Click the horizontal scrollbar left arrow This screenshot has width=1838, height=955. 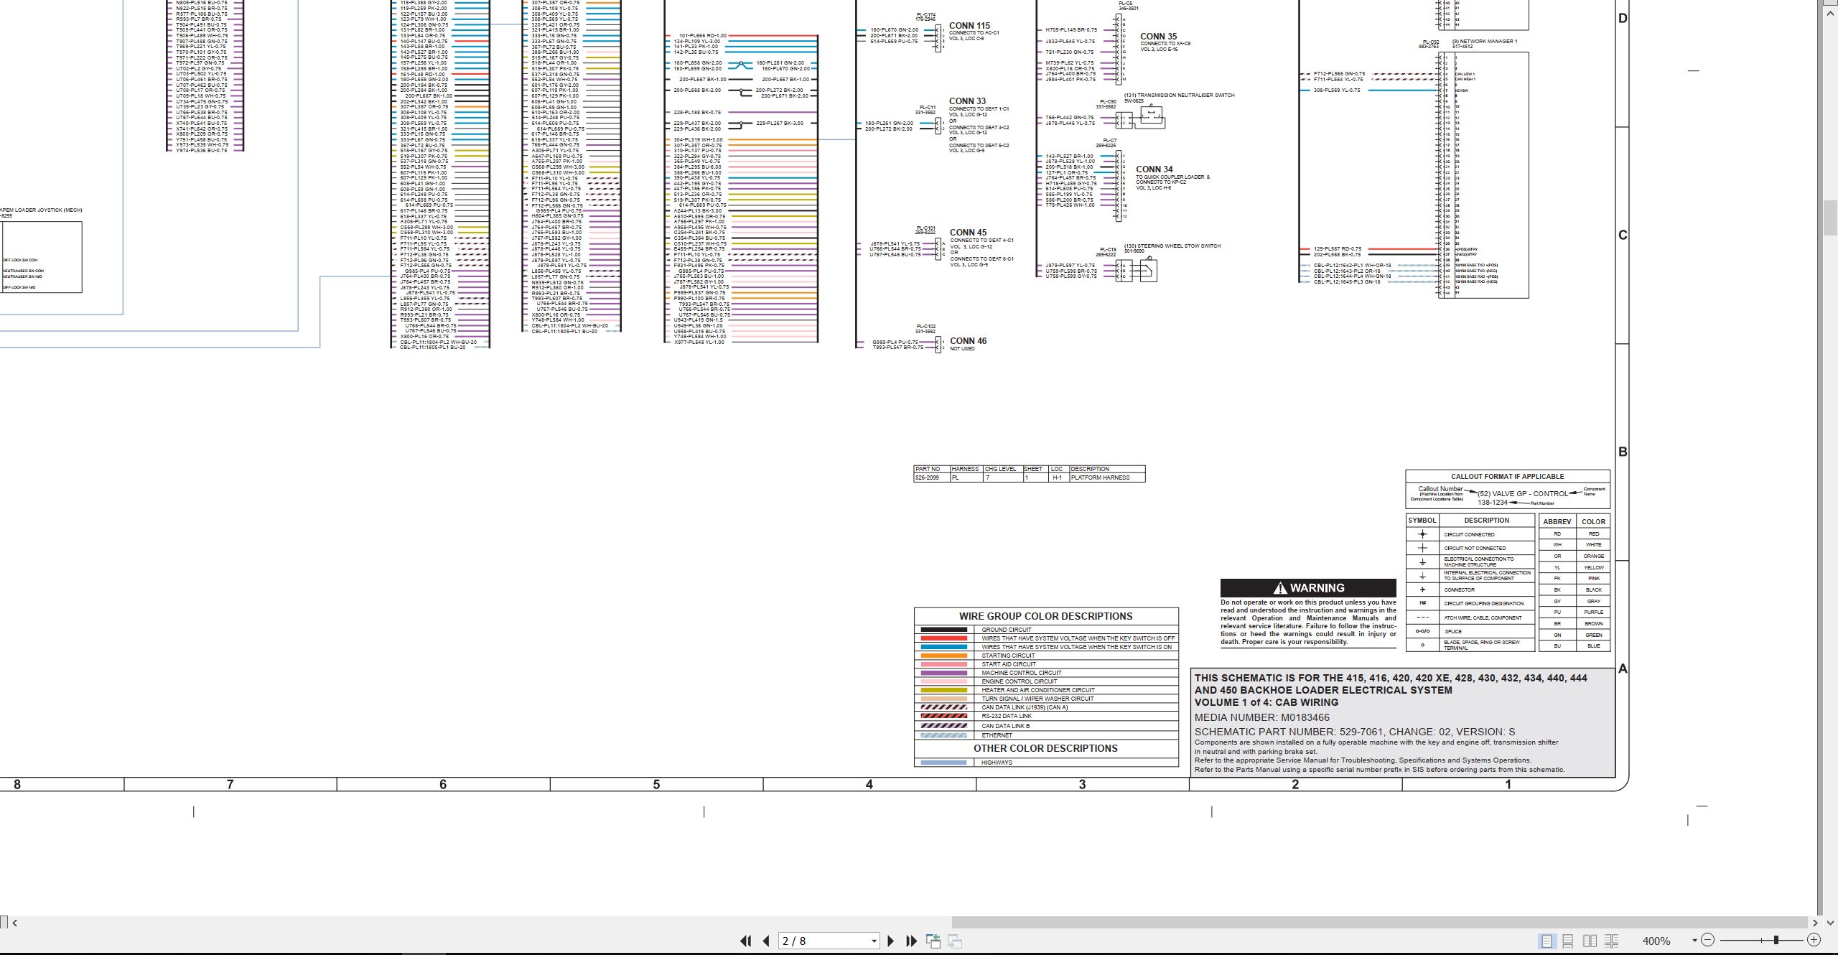14,923
